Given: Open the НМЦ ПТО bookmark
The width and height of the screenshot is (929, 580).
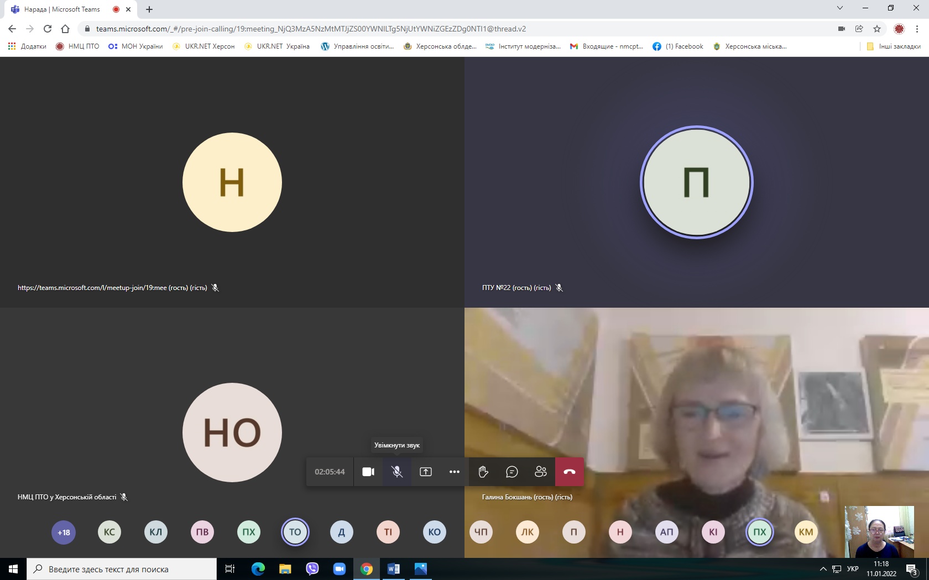Looking at the screenshot, I should click(x=77, y=46).
